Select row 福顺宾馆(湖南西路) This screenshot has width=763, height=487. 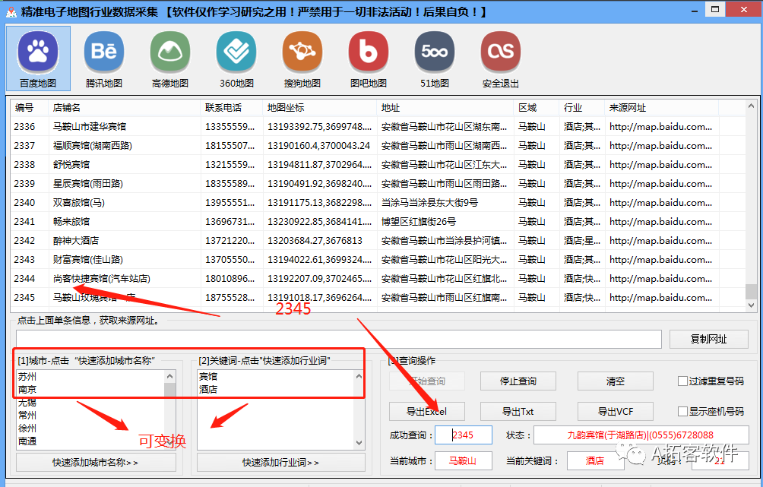pyautogui.click(x=378, y=145)
